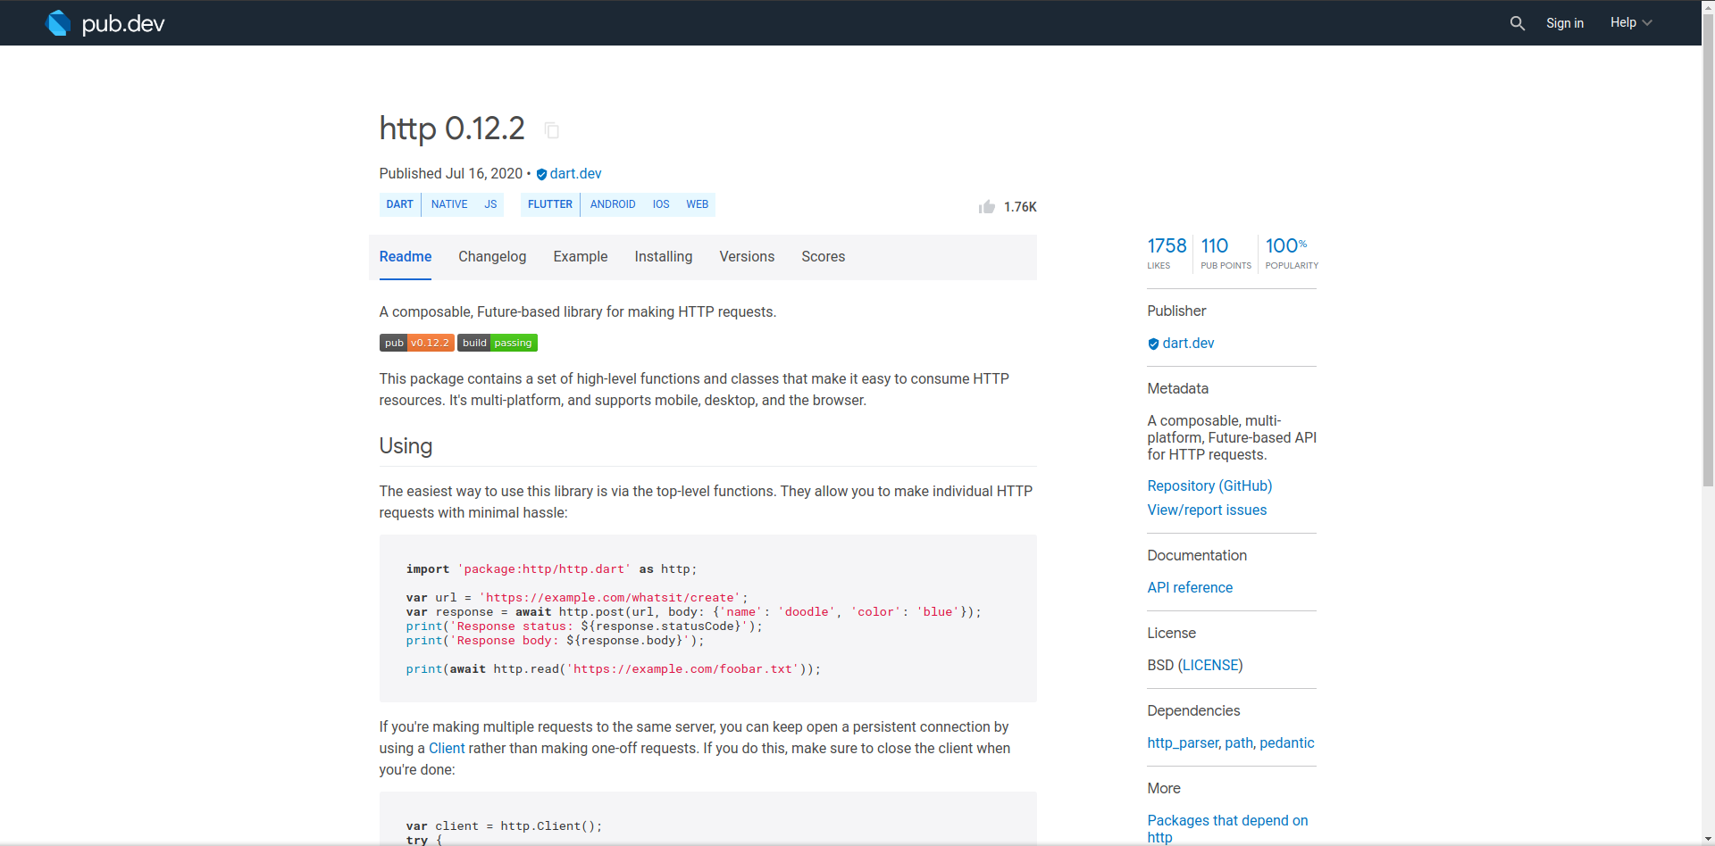Screen dimensions: 1715x846
Task: Click Sign in
Action: [x=1565, y=23]
